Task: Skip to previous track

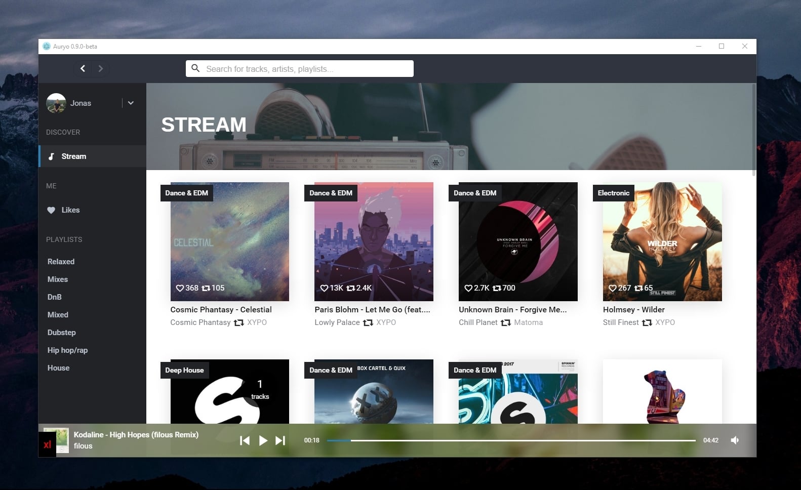Action: point(245,440)
